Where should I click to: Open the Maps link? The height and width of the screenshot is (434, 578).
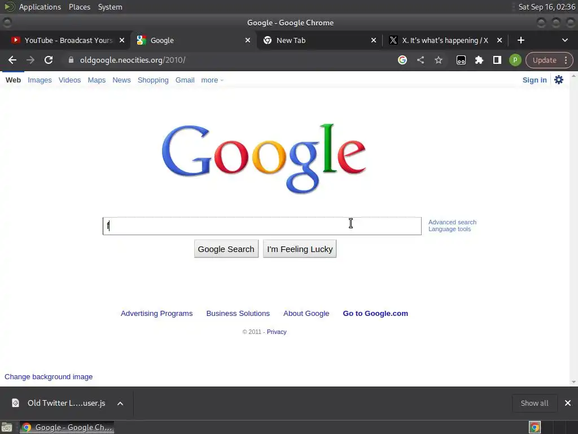click(x=97, y=80)
